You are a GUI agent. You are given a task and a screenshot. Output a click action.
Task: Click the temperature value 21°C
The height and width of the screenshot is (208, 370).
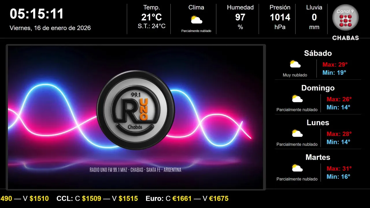[151, 17]
